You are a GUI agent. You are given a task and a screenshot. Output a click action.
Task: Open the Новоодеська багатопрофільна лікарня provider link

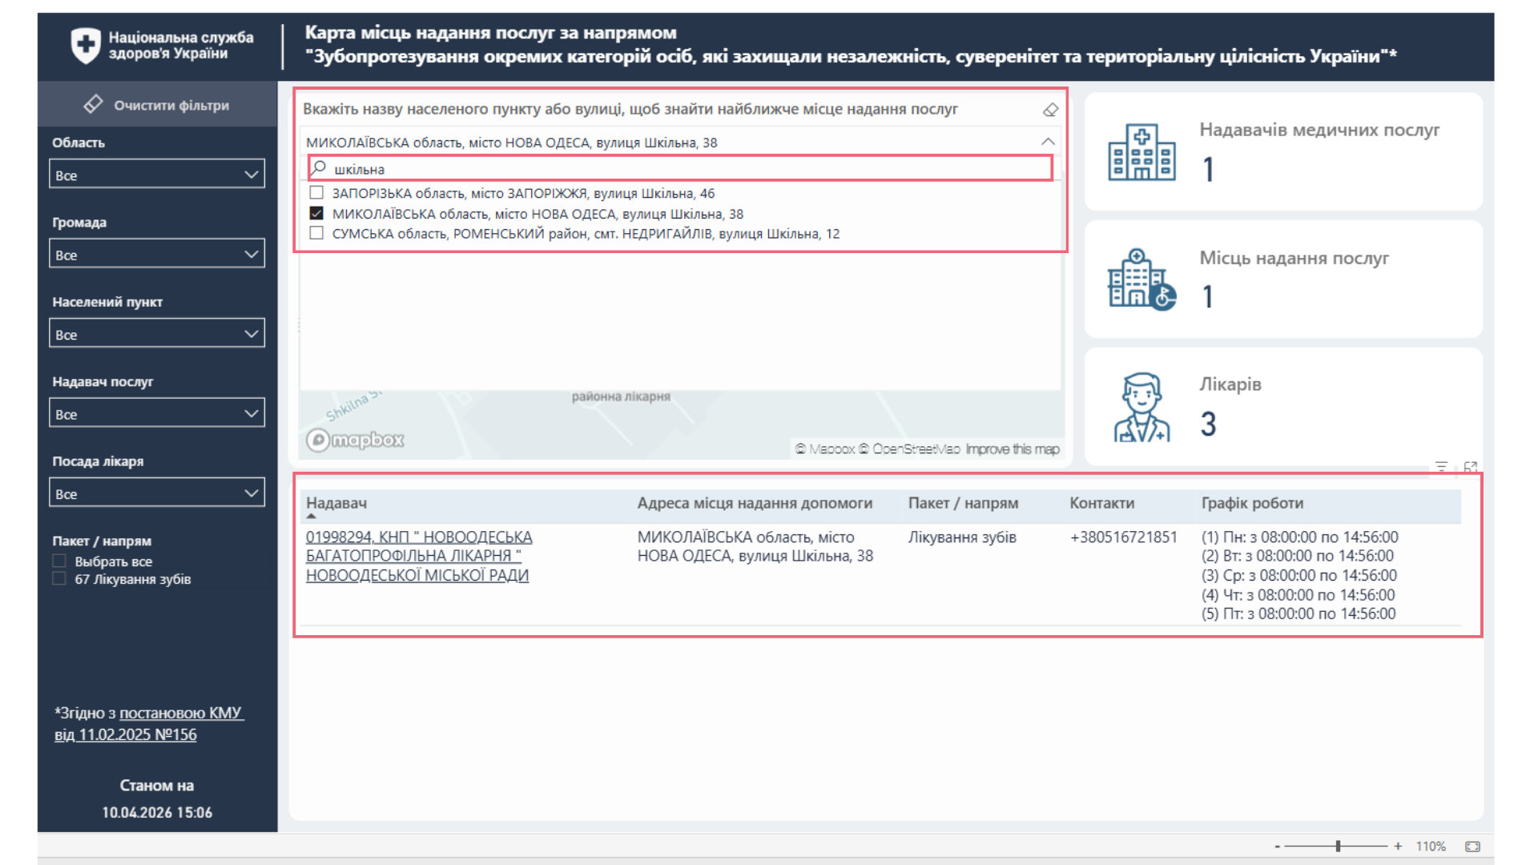coord(419,556)
